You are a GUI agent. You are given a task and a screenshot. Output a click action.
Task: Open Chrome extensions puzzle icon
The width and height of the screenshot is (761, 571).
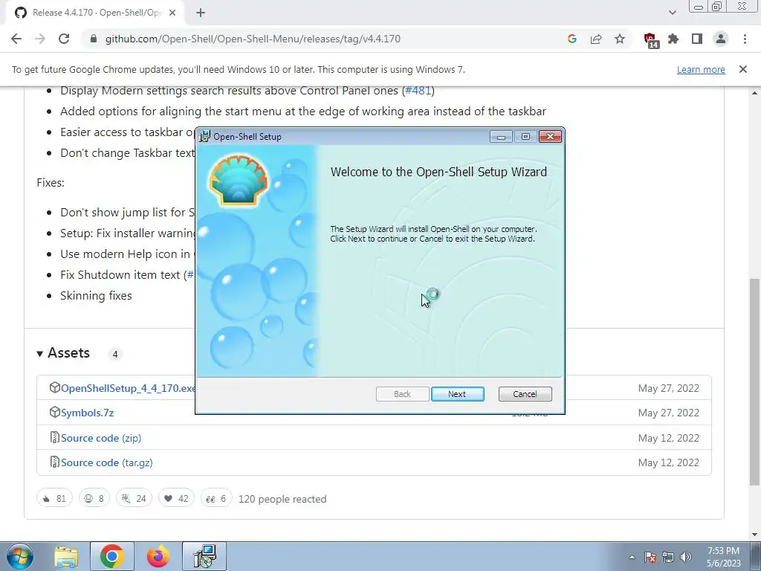click(x=673, y=39)
